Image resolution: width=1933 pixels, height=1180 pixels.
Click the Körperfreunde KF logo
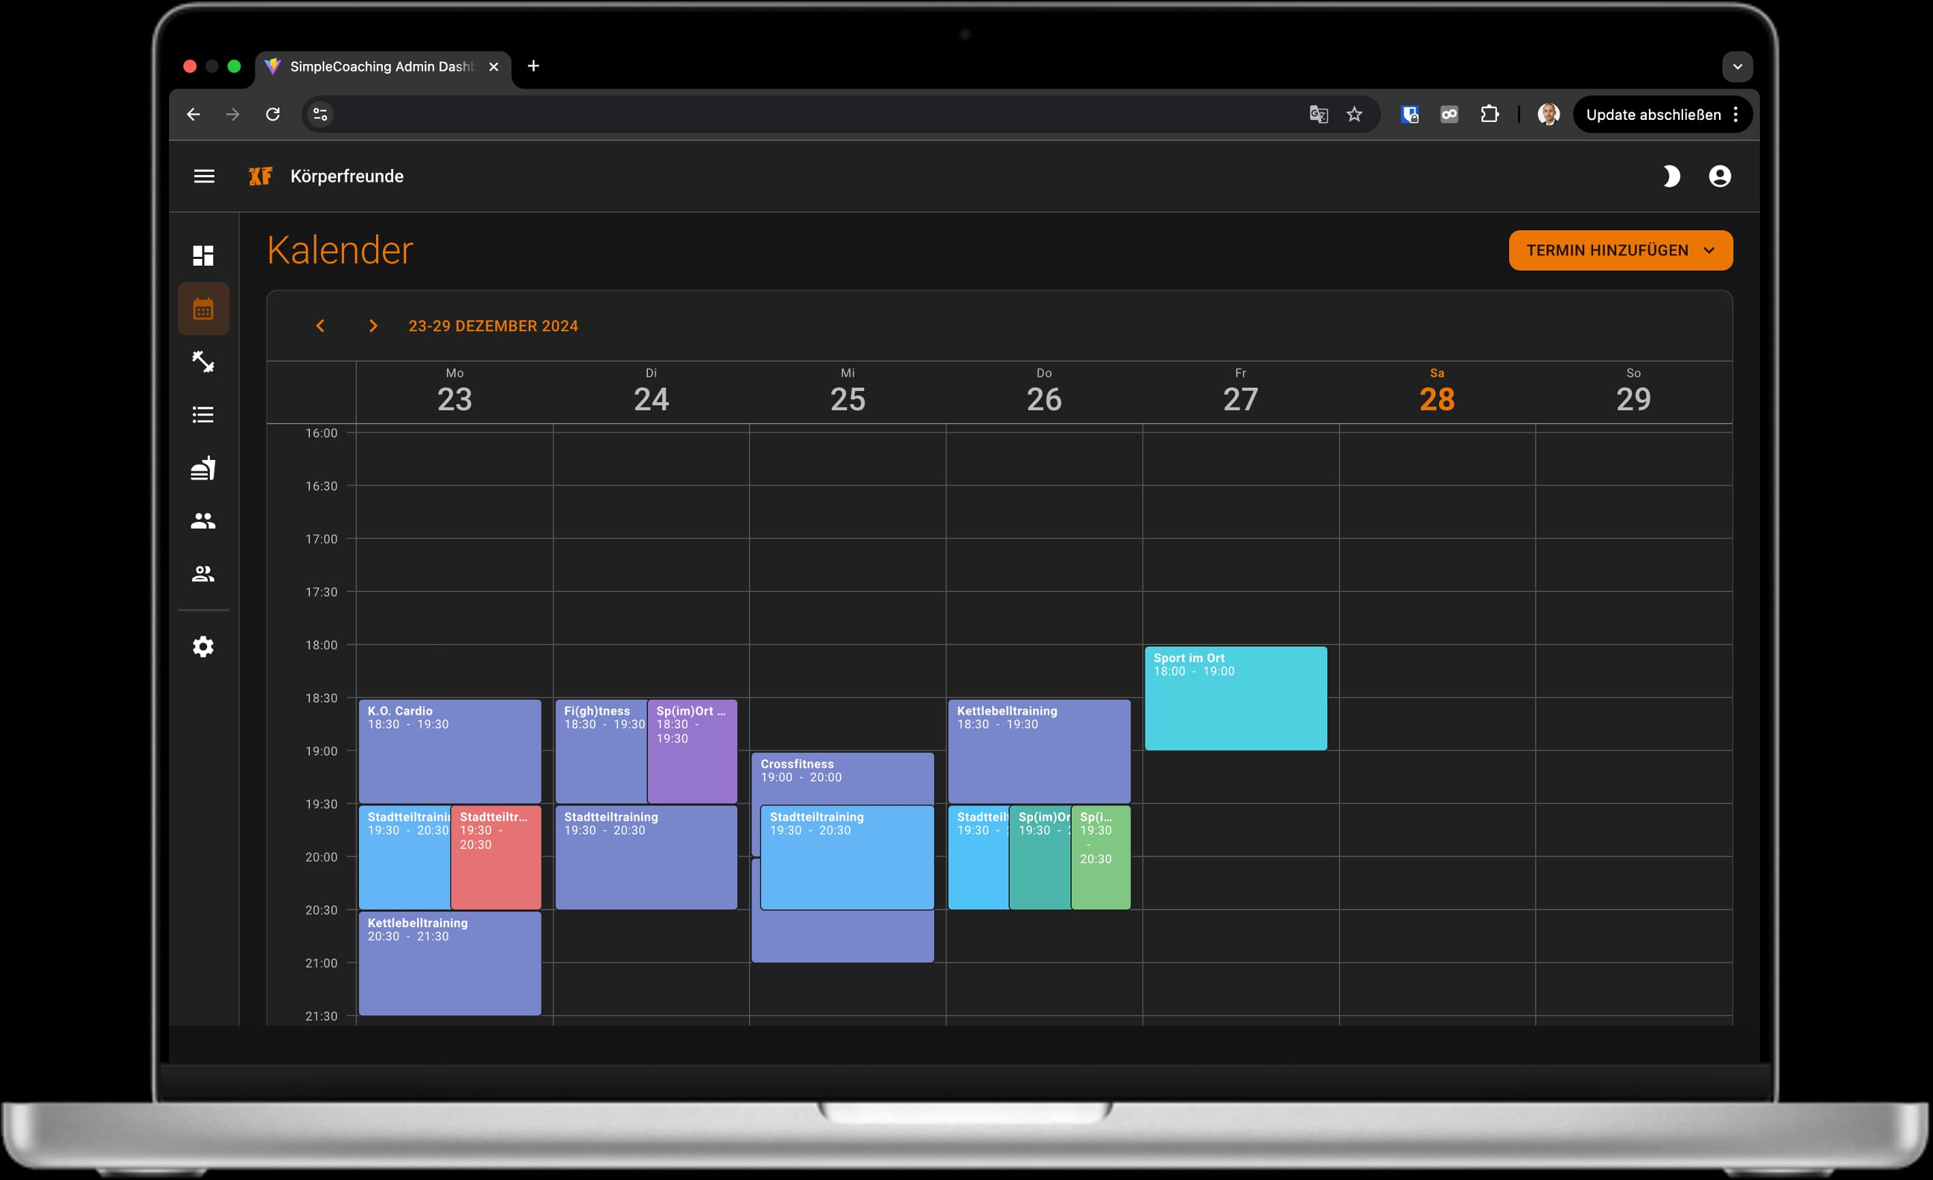click(260, 176)
